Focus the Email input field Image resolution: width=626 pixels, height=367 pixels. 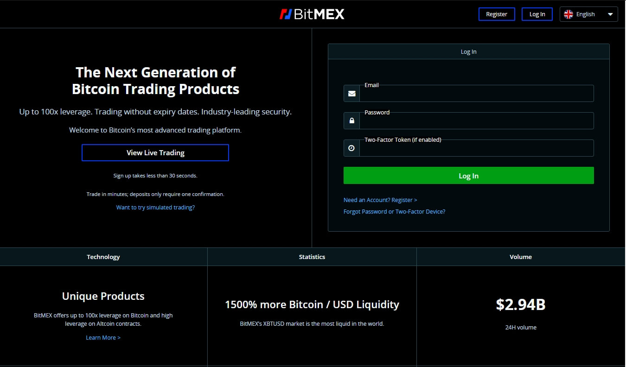pyautogui.click(x=477, y=94)
